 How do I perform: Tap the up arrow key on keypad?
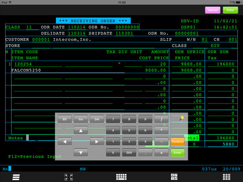pos(81,131)
